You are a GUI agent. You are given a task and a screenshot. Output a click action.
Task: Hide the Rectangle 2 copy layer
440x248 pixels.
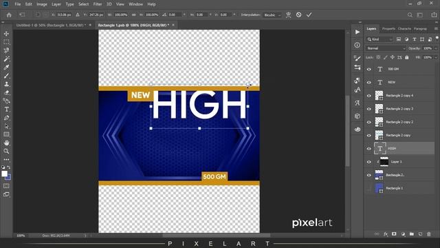[369, 135]
